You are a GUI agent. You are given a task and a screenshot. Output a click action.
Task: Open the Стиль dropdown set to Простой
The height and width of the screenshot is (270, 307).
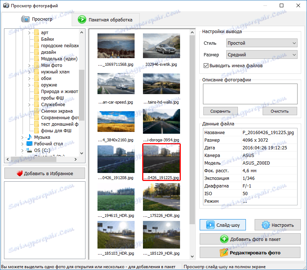pyautogui.click(x=262, y=43)
